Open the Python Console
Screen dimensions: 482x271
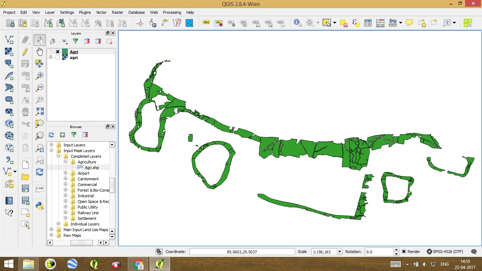click(40, 206)
